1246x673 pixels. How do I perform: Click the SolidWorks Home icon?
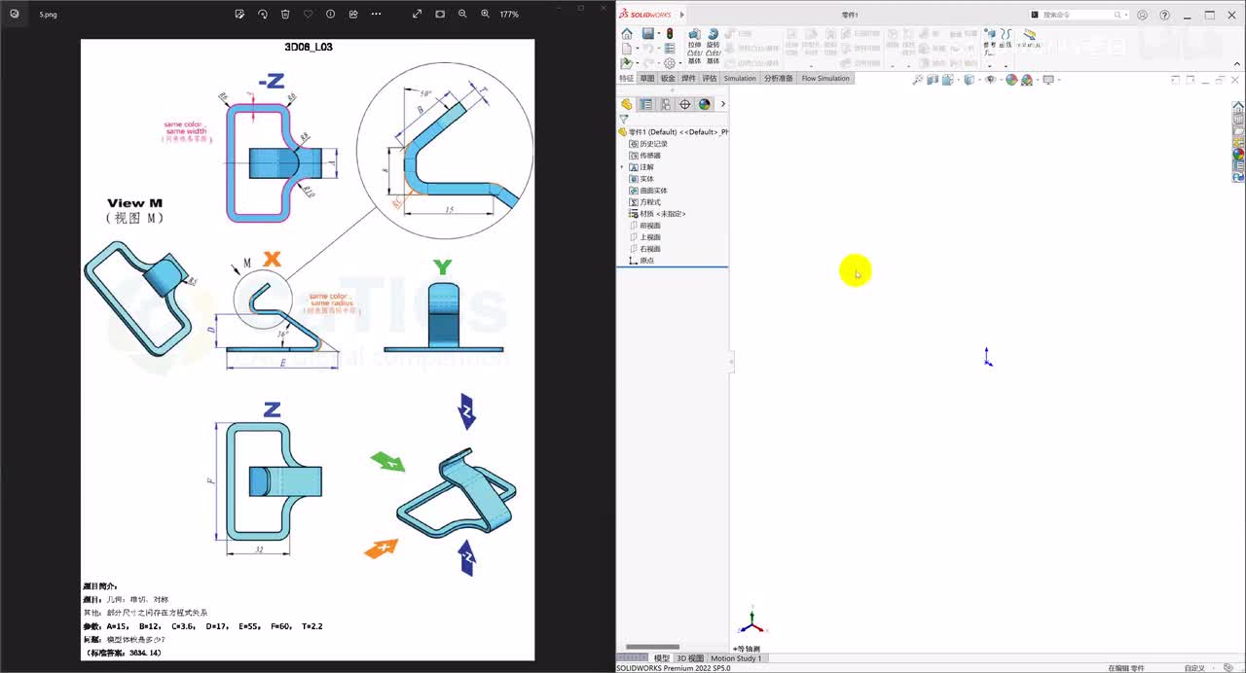627,34
